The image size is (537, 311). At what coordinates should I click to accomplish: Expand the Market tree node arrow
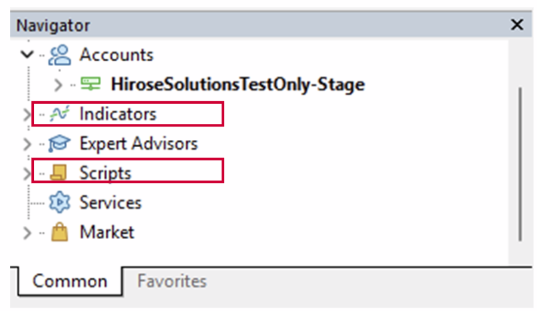(27, 232)
